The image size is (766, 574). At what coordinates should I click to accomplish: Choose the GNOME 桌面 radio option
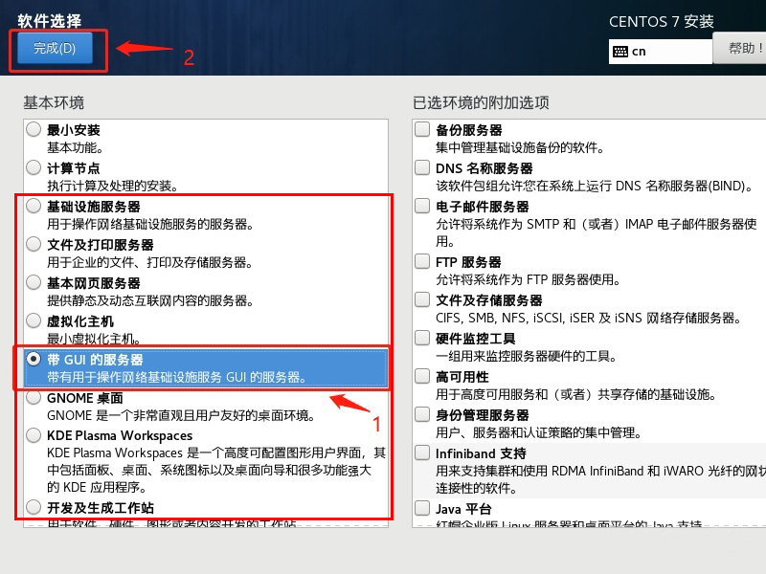click(34, 397)
